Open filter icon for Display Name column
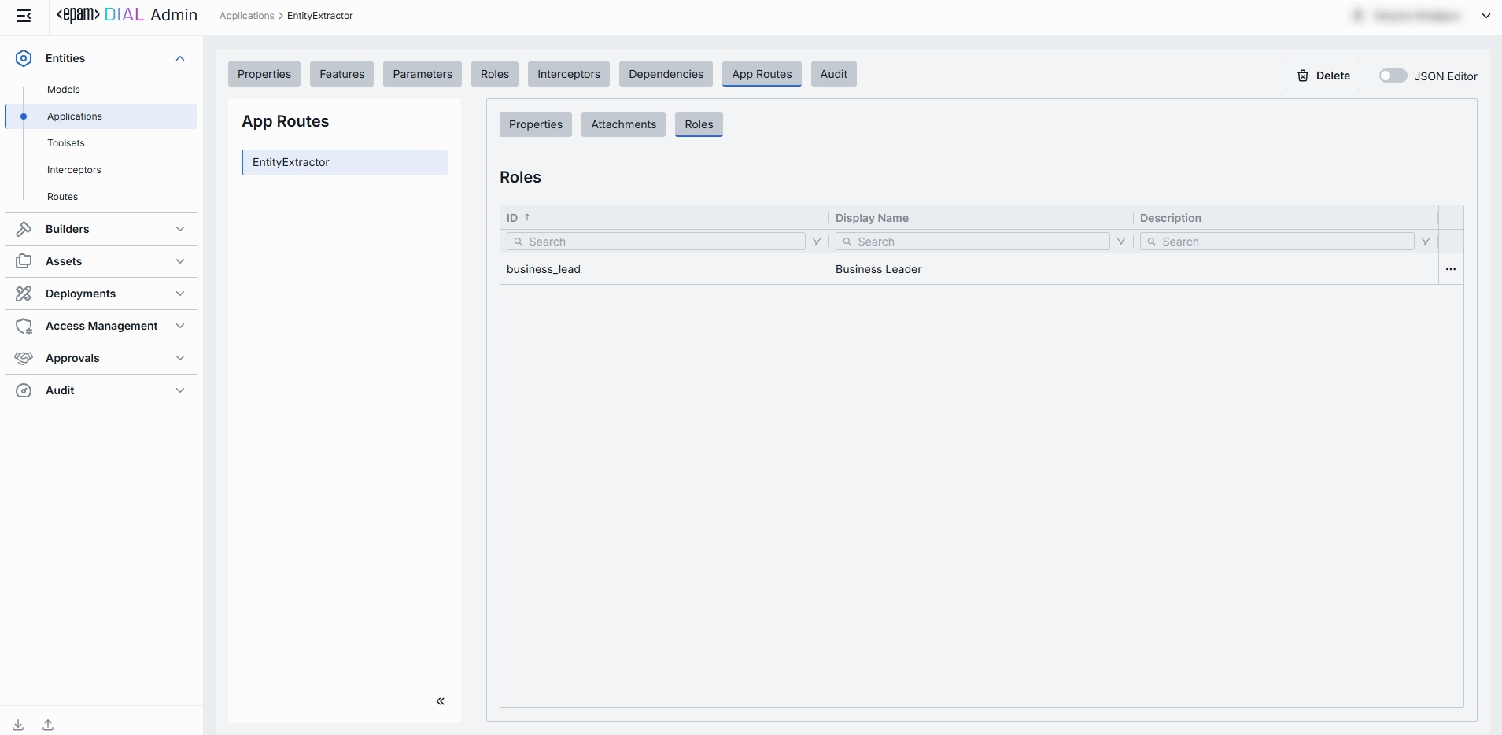Image resolution: width=1502 pixels, height=735 pixels. click(1121, 242)
